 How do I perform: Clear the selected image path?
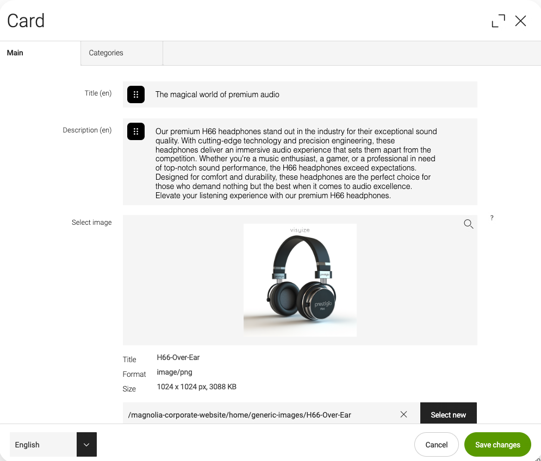tap(403, 414)
